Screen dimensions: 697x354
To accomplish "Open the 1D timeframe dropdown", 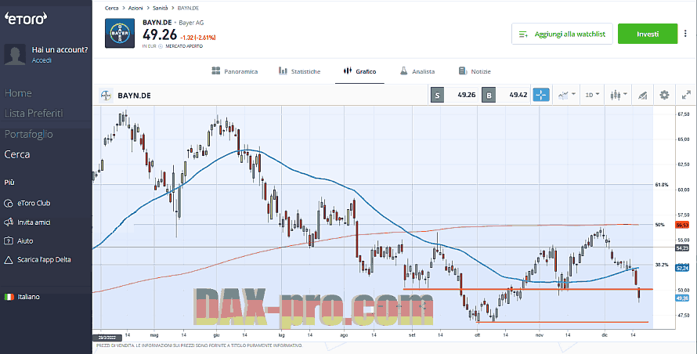I will click(x=592, y=95).
